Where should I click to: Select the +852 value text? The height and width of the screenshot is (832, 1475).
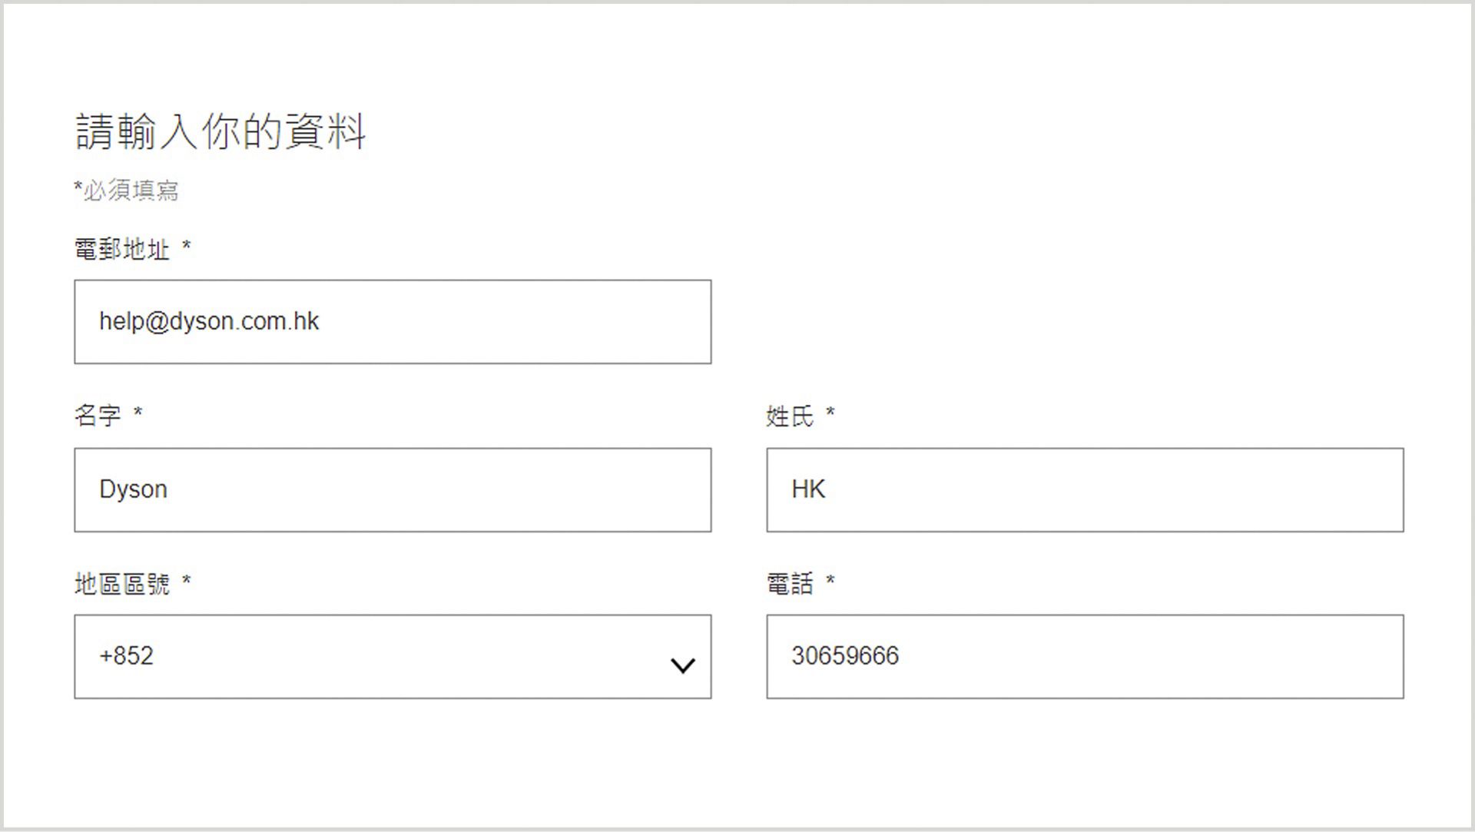click(x=126, y=656)
